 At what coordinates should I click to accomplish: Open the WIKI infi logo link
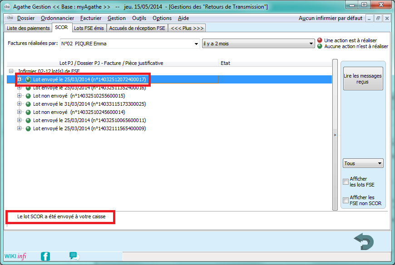(15, 256)
